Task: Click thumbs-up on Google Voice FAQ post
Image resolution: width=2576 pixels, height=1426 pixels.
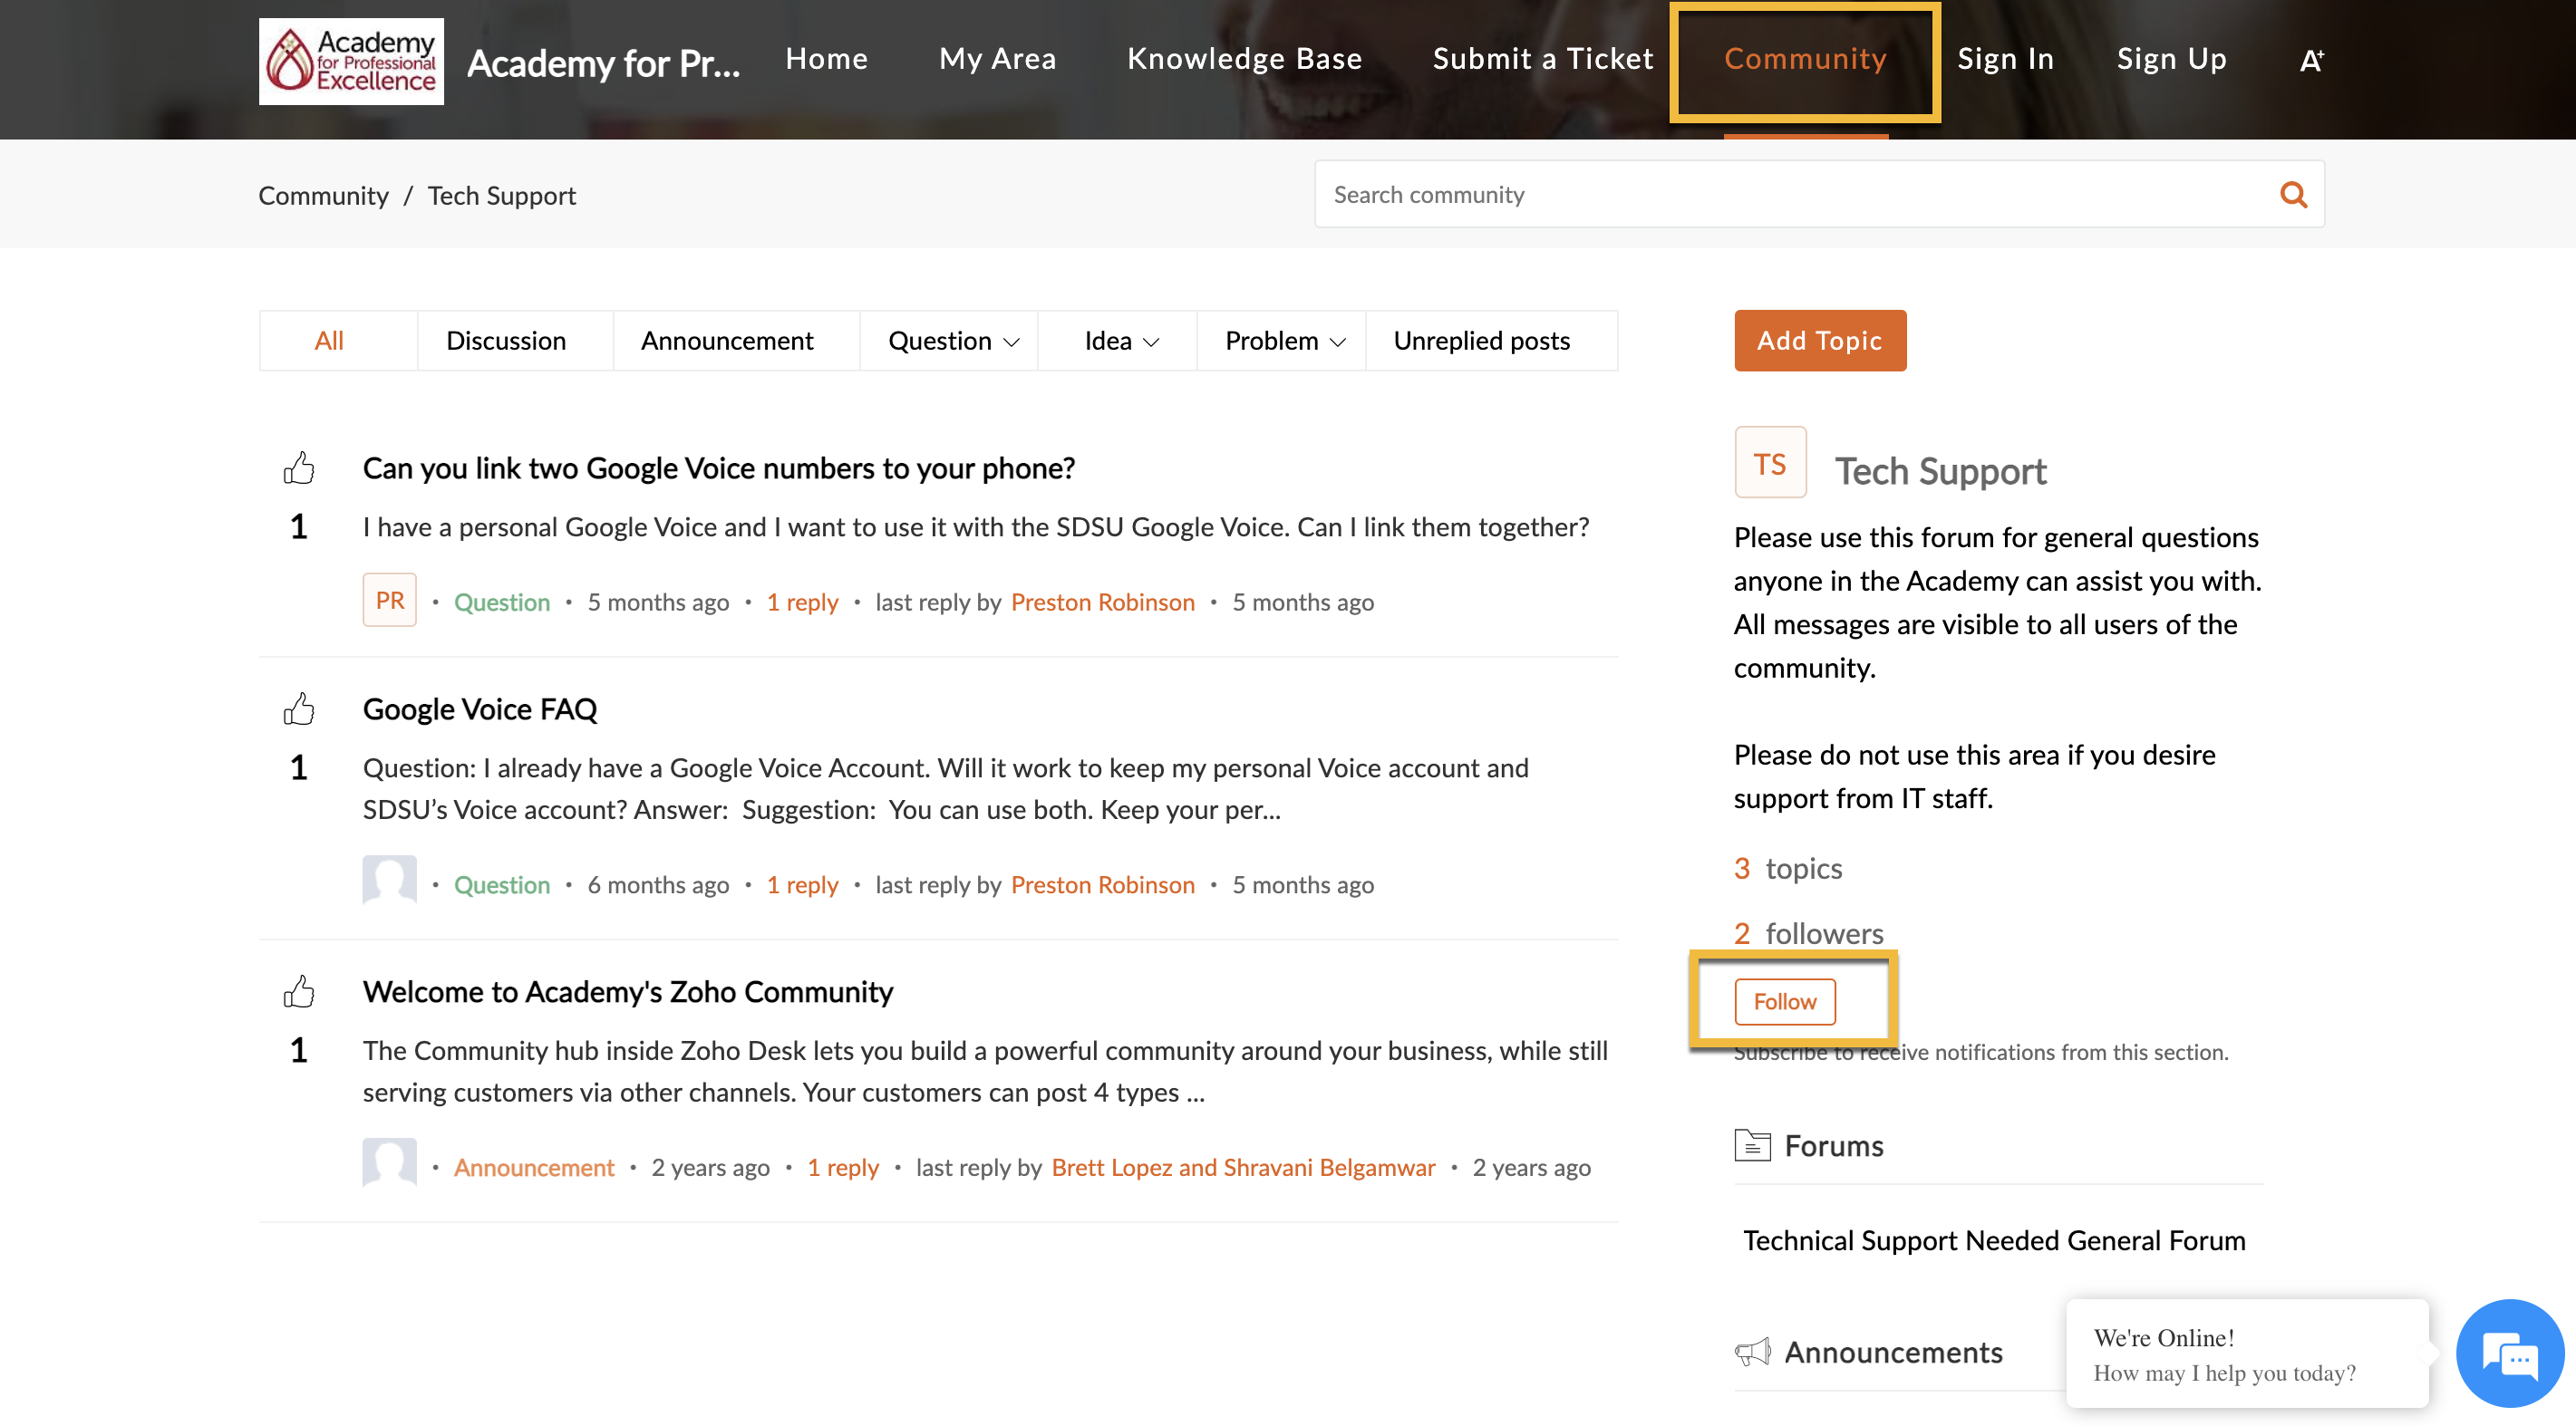Action: click(299, 708)
